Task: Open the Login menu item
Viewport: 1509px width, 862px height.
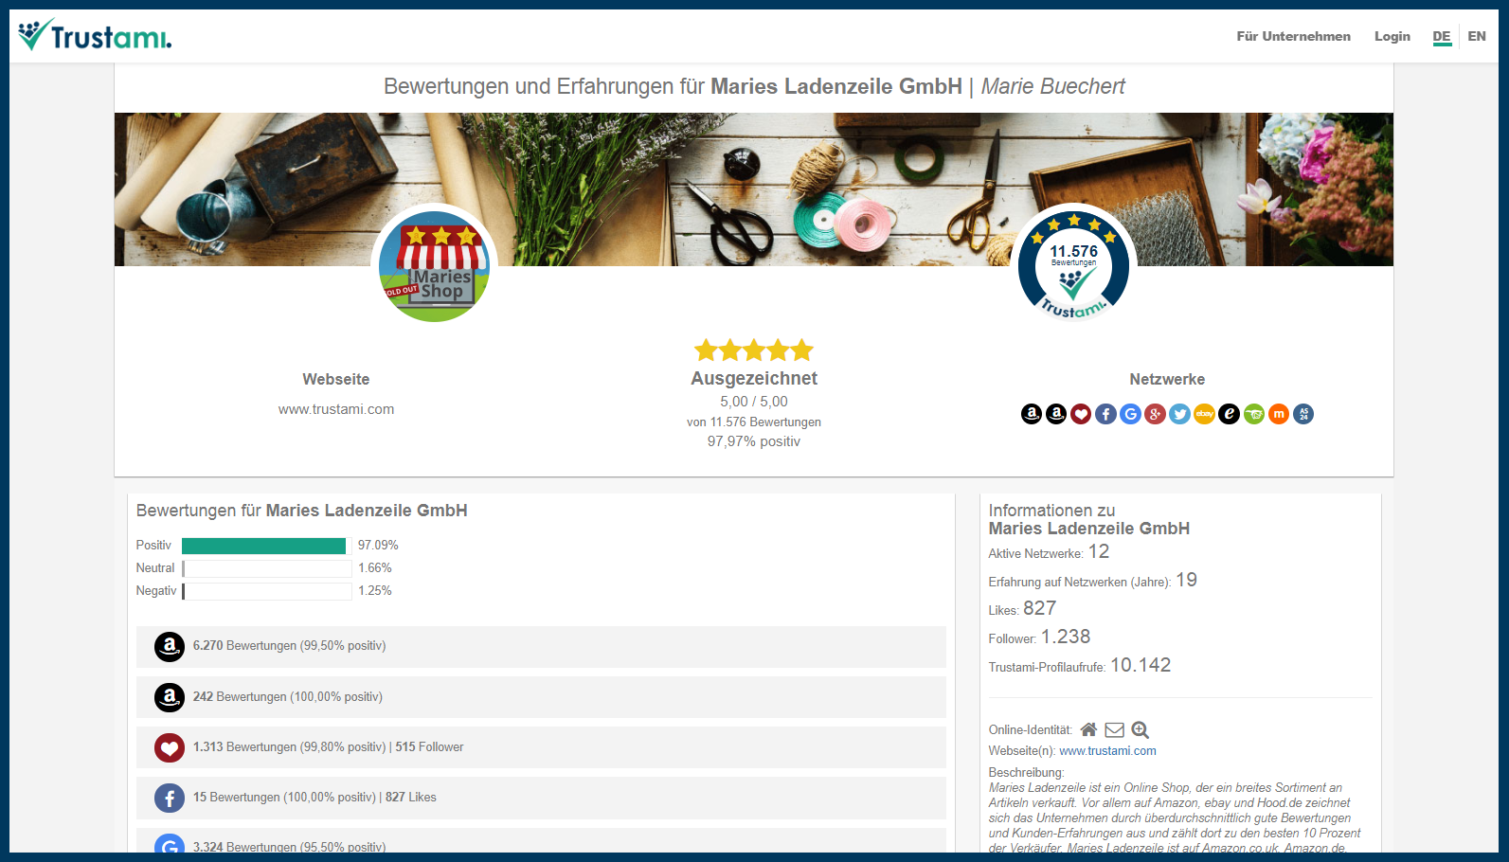Action: (x=1392, y=36)
